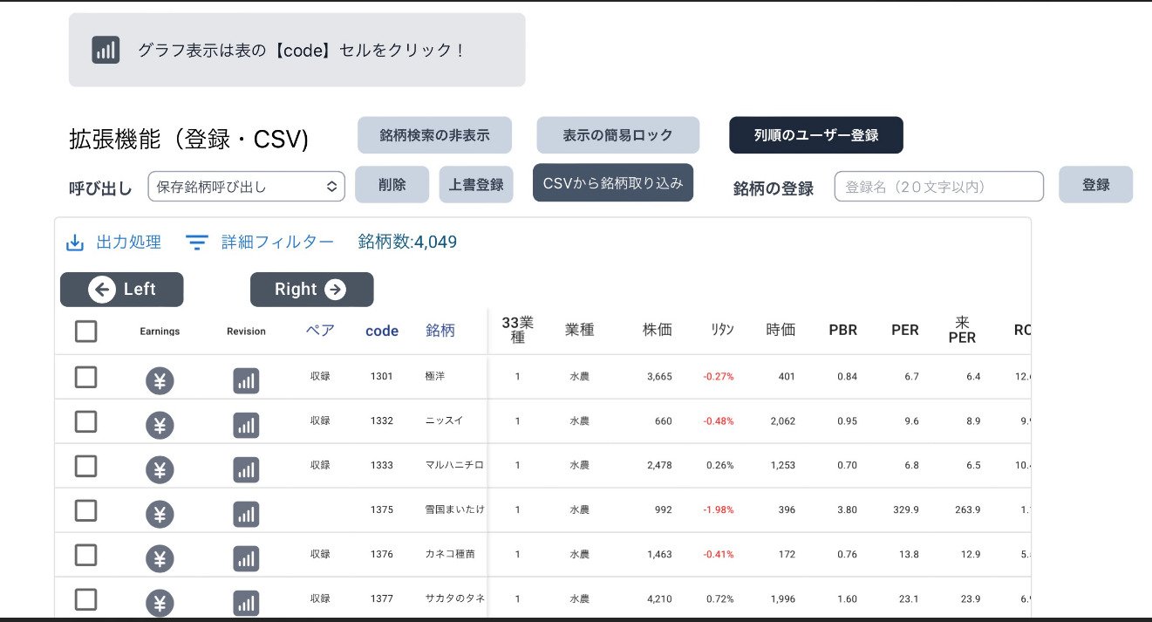
Task: Click the yen Earnings icon for 極洋
Action: tap(160, 380)
